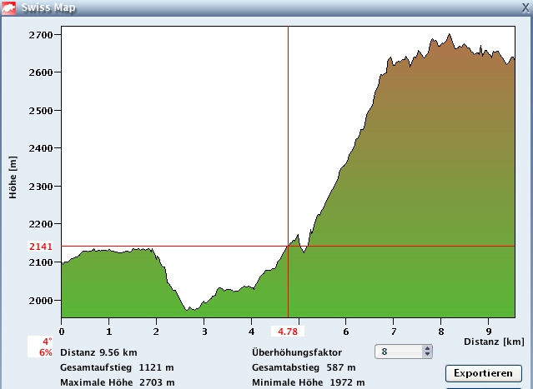This screenshot has height=389, width=533.
Task: Click the Überhöhungsfaktor dropdown arrow stepper
Action: click(x=427, y=352)
